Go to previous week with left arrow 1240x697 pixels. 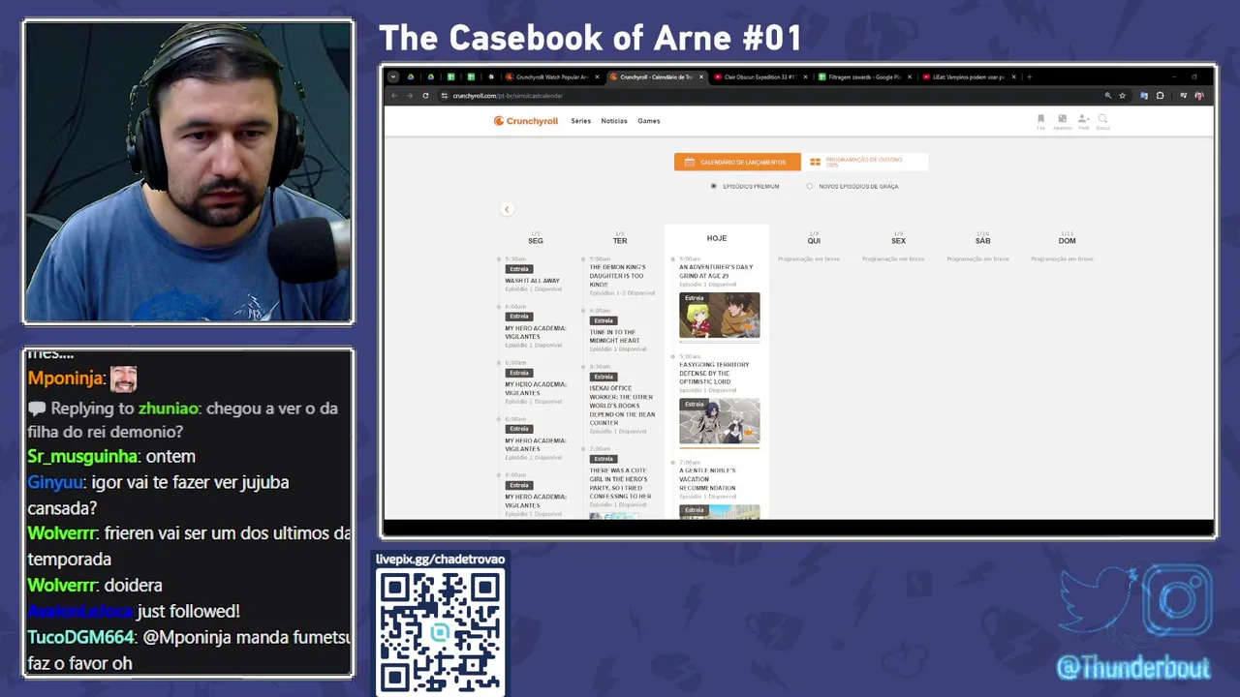pyautogui.click(x=506, y=209)
